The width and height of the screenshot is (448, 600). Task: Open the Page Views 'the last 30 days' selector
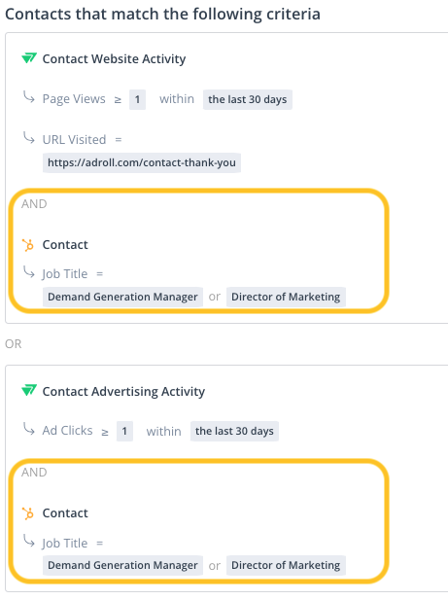click(248, 99)
